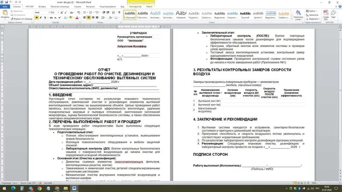This screenshot has height=192, width=342.
Task: Open the Рецензирование tab
Action: [x=108, y=7]
